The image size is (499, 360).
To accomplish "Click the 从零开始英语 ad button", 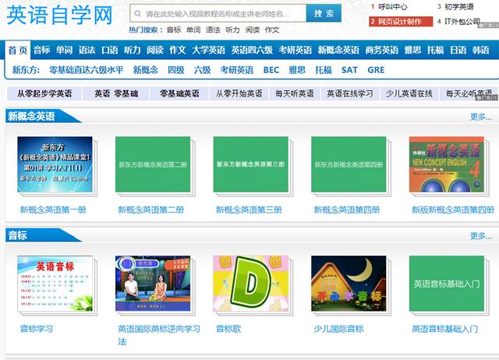I will tap(239, 93).
